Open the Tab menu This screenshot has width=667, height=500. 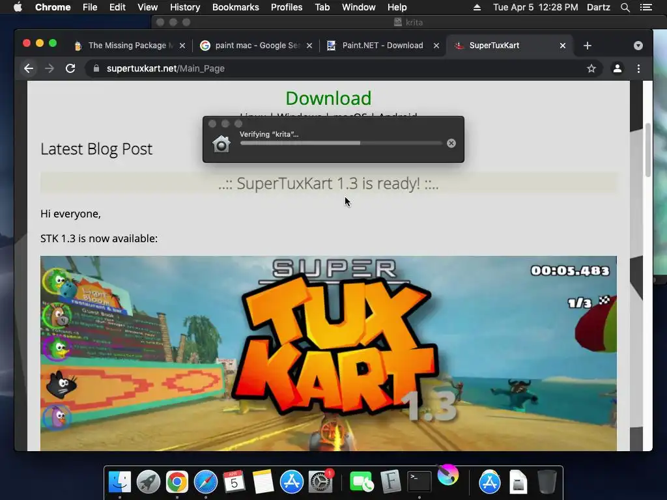(x=322, y=7)
